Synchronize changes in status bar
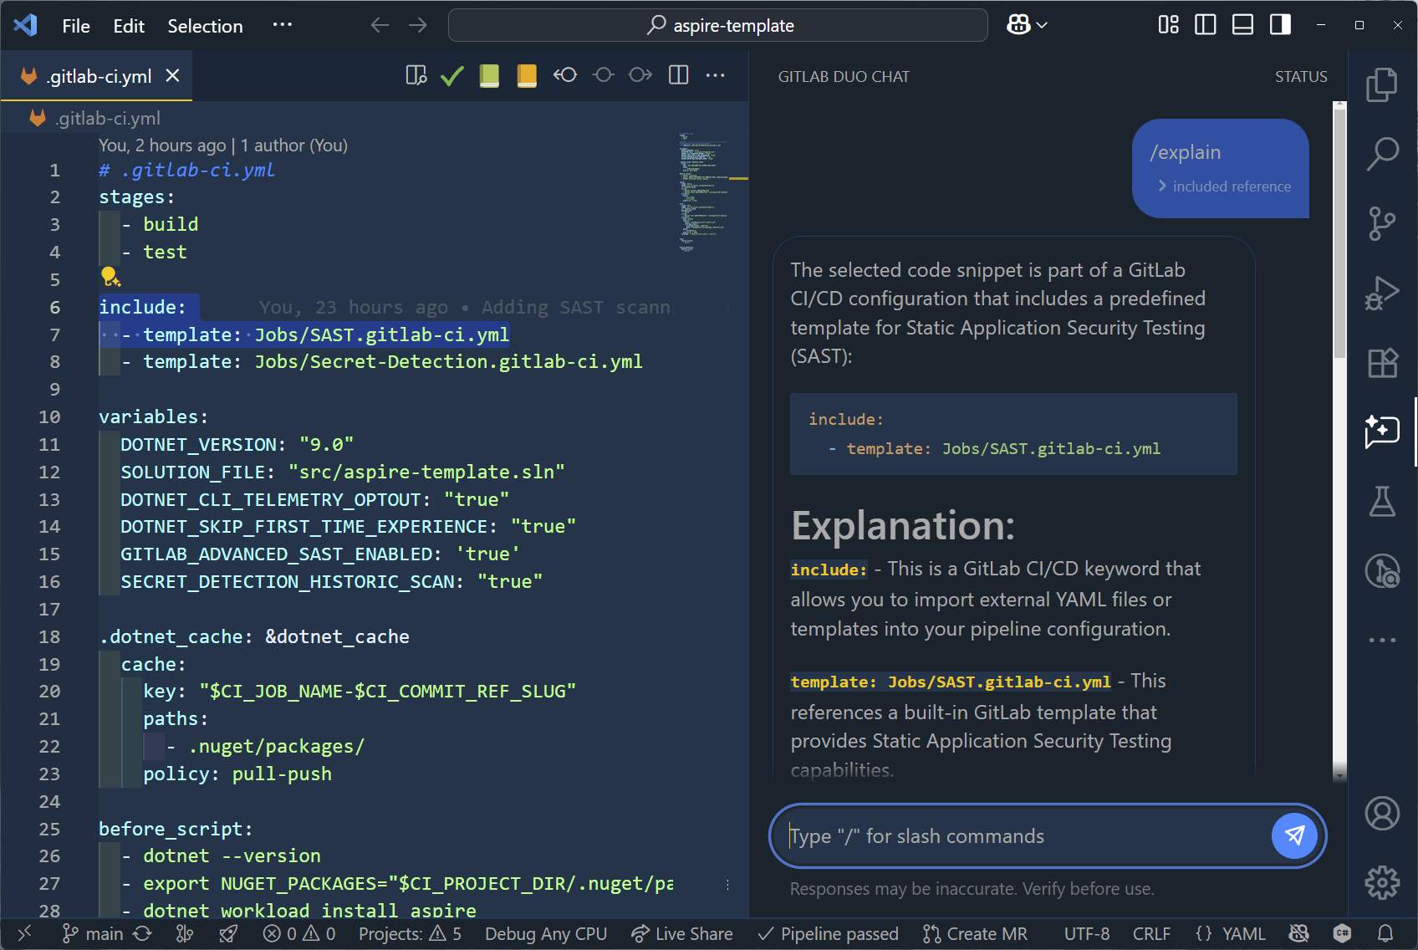The image size is (1418, 950). (x=143, y=933)
